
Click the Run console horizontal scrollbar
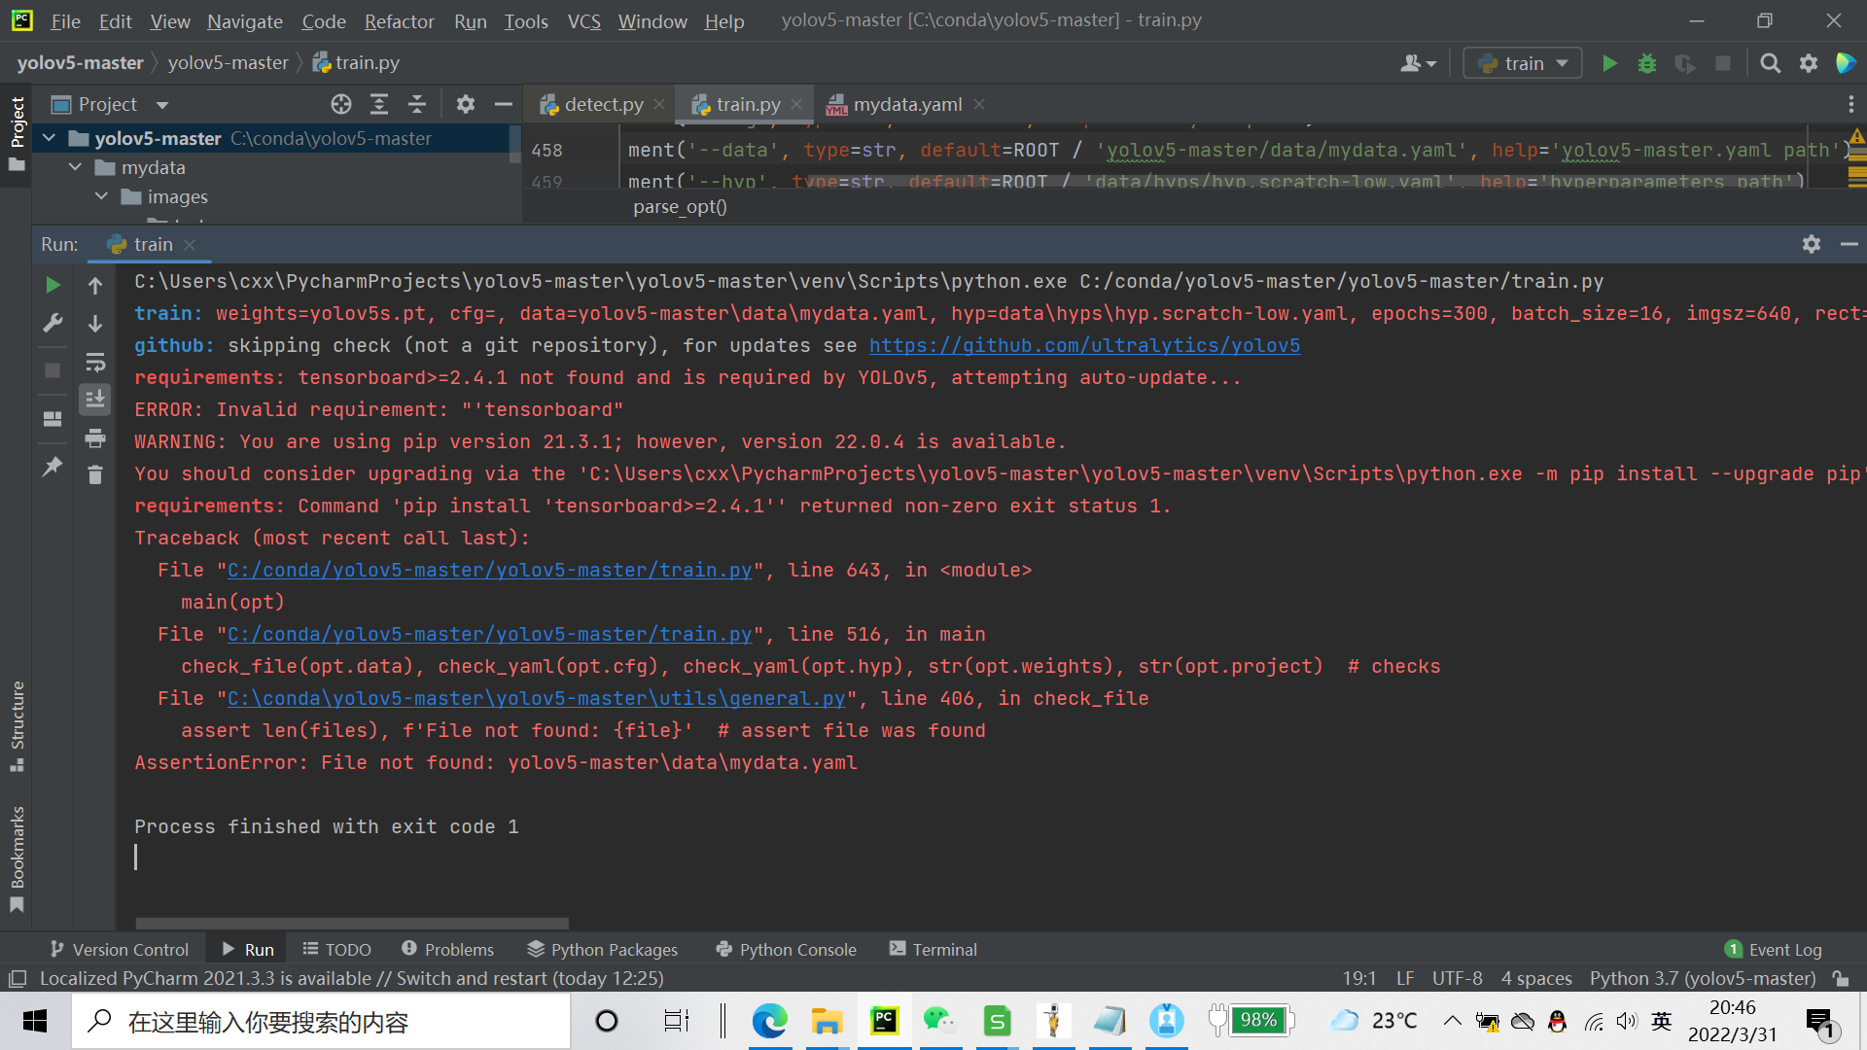(x=352, y=923)
